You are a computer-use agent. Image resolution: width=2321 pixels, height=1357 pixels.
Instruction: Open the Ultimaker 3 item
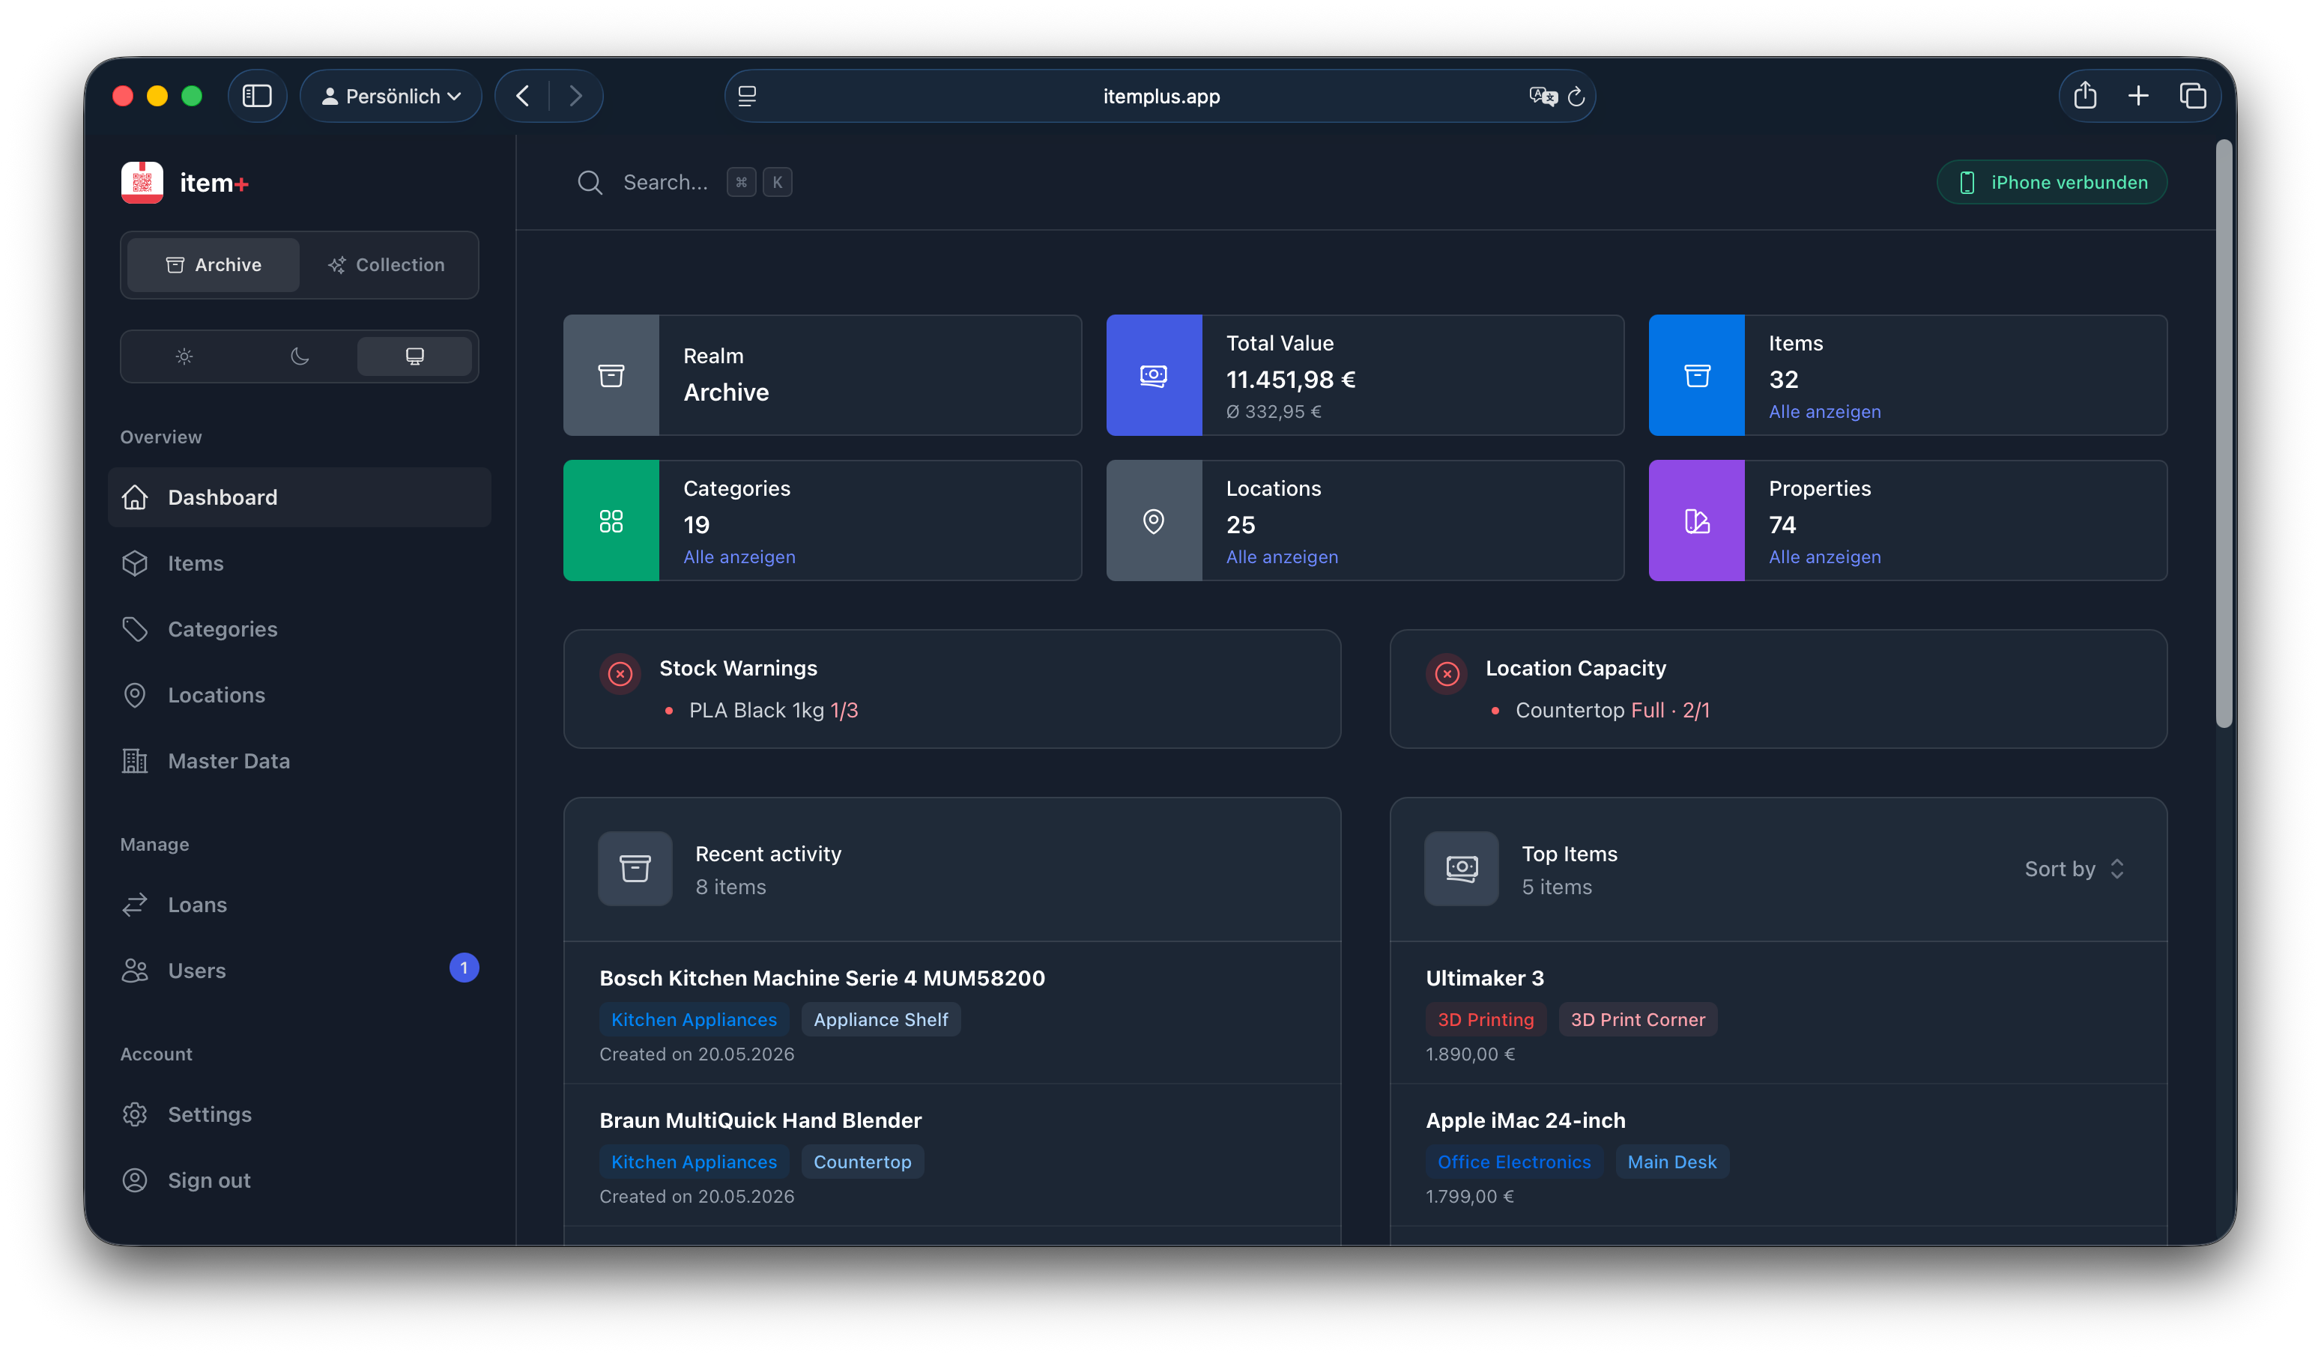tap(1484, 978)
